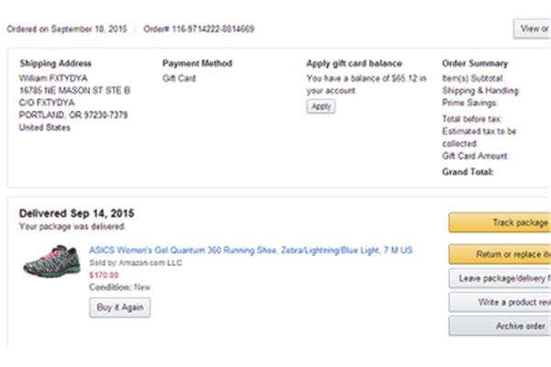Open the ASICS Women's Gel Quantum 360 product link
The width and height of the screenshot is (551, 367).
[x=251, y=250]
